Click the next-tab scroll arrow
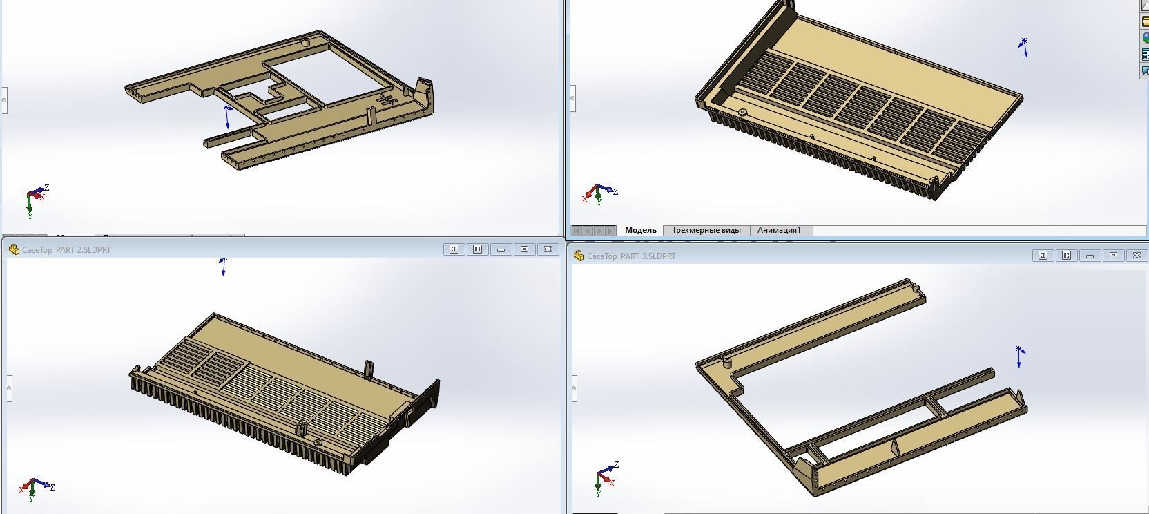This screenshot has width=1149, height=514. [x=599, y=230]
